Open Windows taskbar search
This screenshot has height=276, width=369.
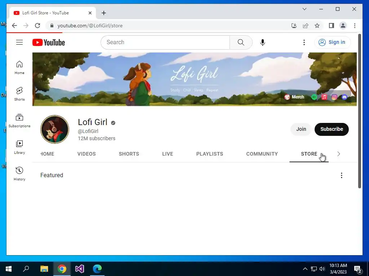tap(26, 269)
